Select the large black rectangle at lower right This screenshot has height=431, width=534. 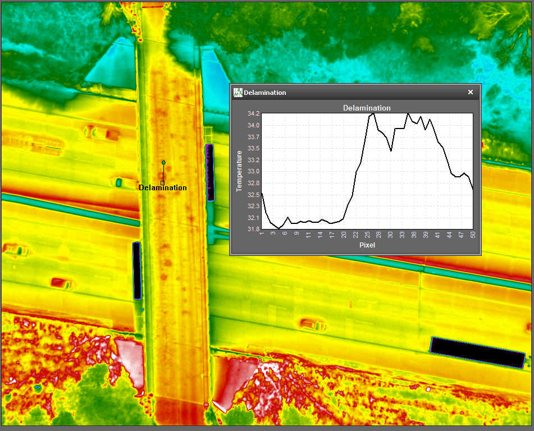(x=477, y=352)
